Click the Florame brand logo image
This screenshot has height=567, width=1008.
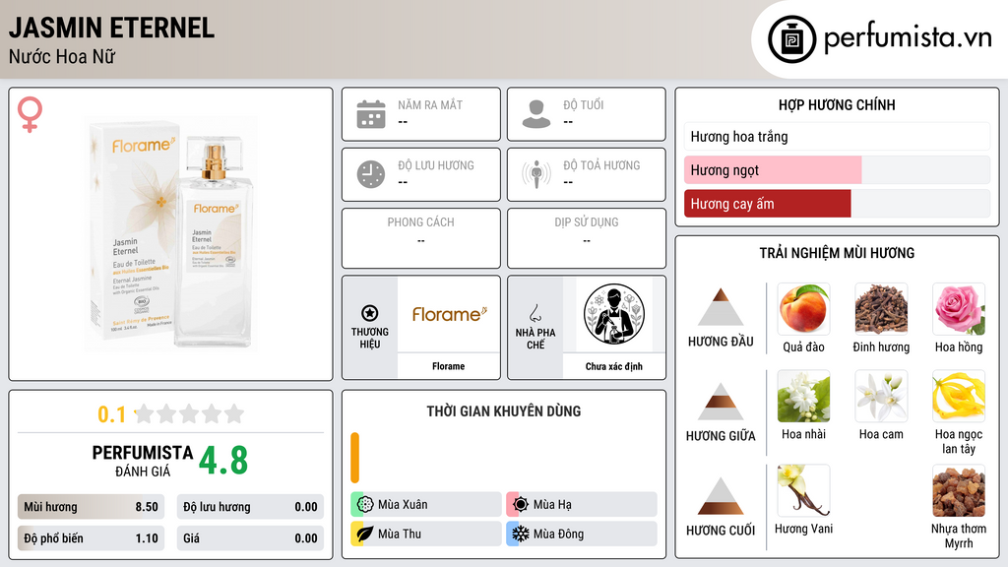pyautogui.click(x=449, y=314)
